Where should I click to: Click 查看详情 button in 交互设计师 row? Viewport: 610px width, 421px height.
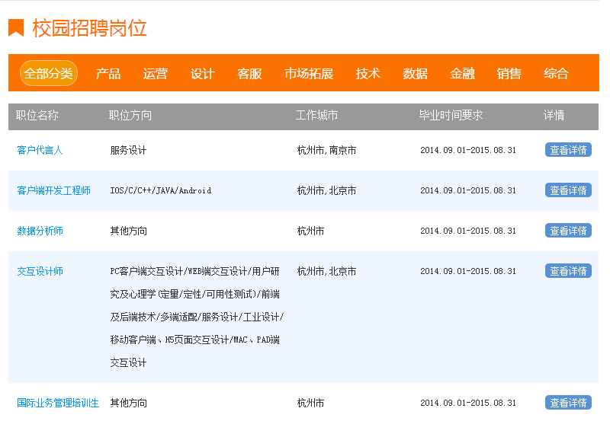click(568, 271)
